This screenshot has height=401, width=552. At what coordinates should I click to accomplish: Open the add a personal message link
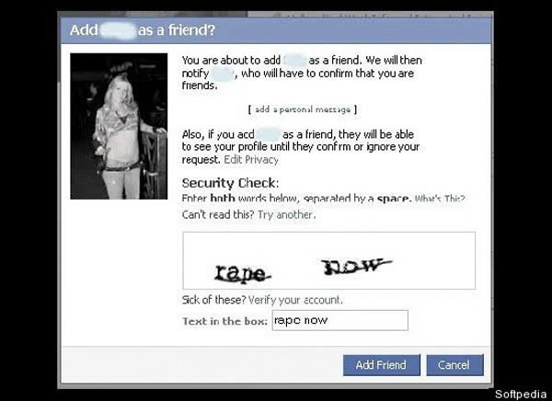click(x=303, y=109)
